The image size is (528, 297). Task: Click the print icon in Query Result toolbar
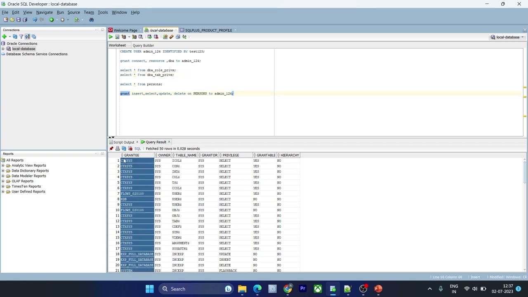118,148
